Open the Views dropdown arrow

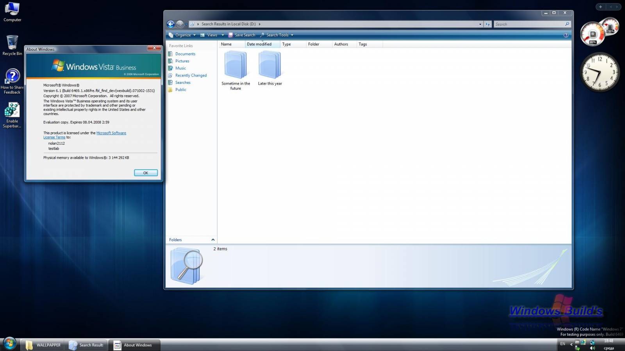click(x=223, y=35)
